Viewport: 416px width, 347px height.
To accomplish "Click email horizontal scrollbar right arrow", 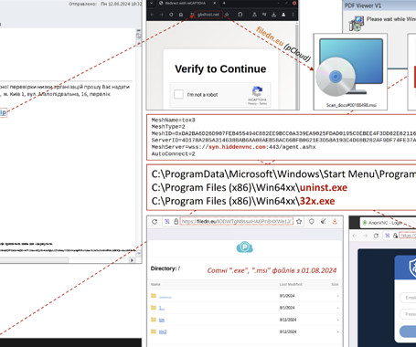I will [132, 260].
